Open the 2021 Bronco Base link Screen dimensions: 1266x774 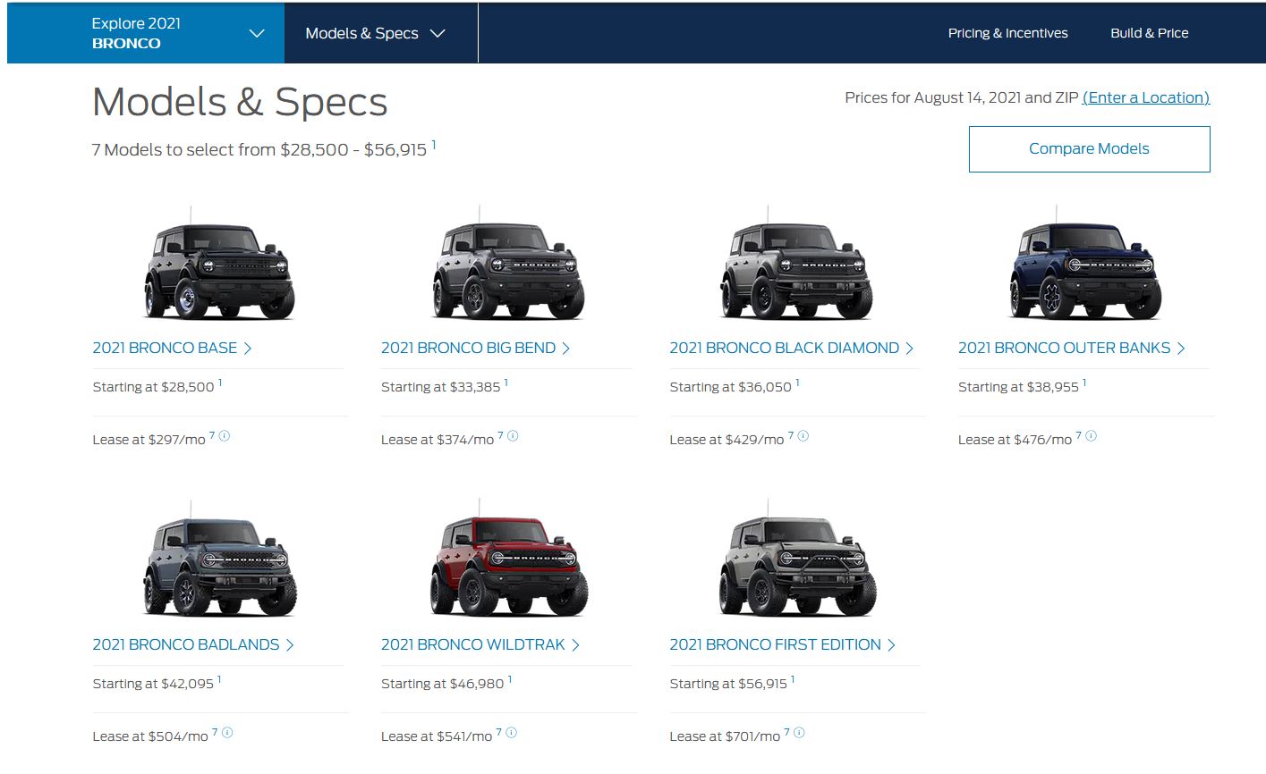tap(173, 348)
